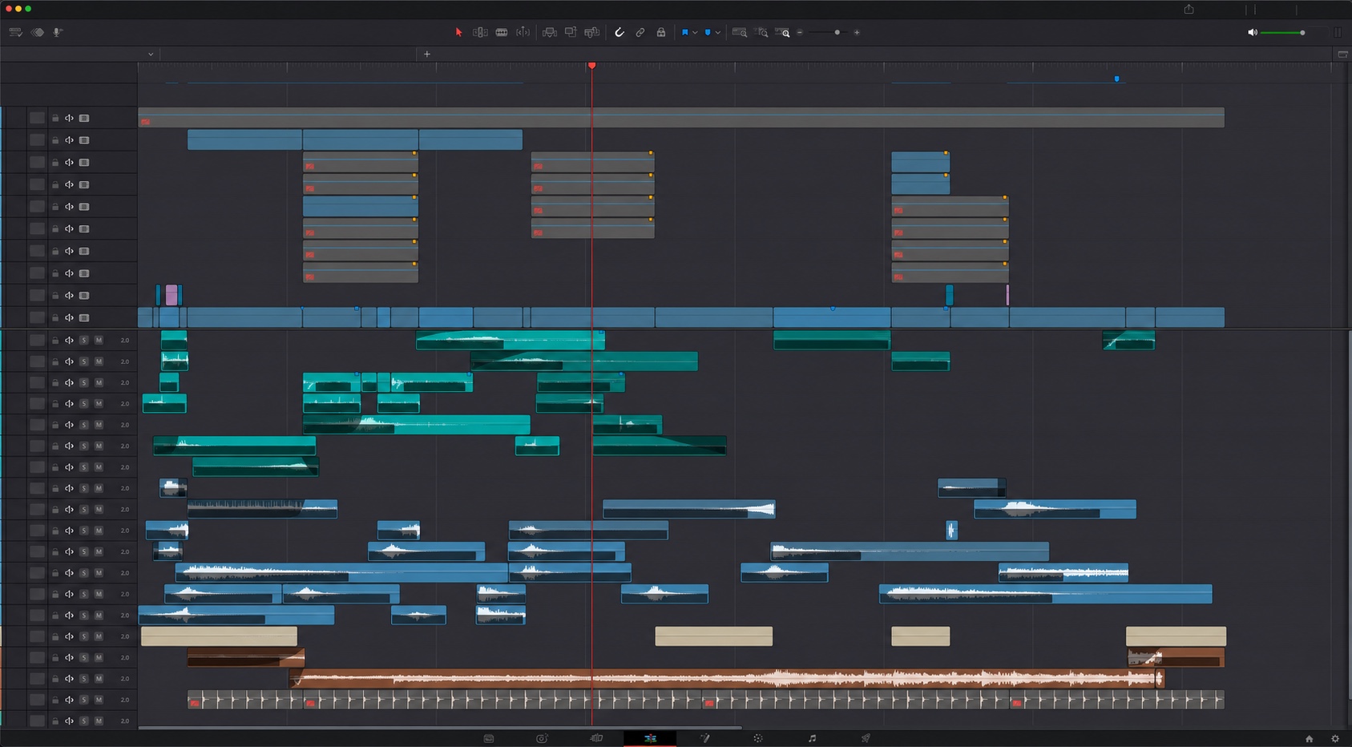Solo the beige clips audio track
The image size is (1352, 747).
pyautogui.click(x=83, y=636)
